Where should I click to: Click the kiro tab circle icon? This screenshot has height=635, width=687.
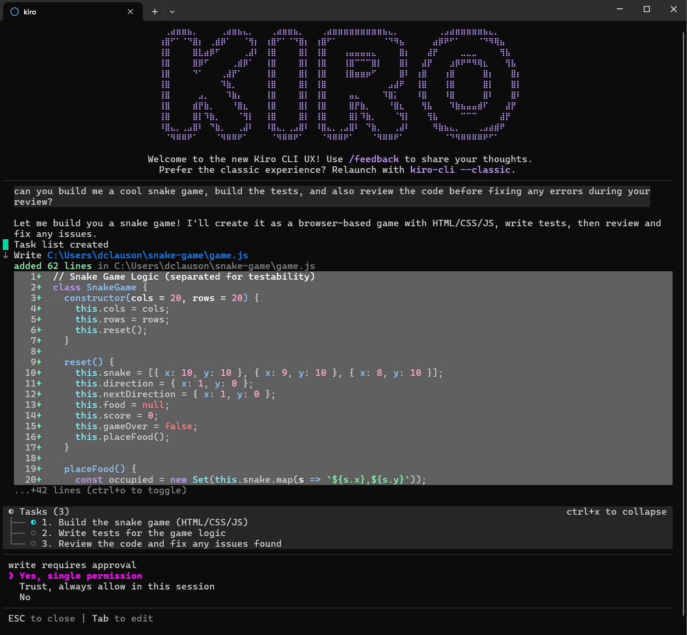[14, 12]
